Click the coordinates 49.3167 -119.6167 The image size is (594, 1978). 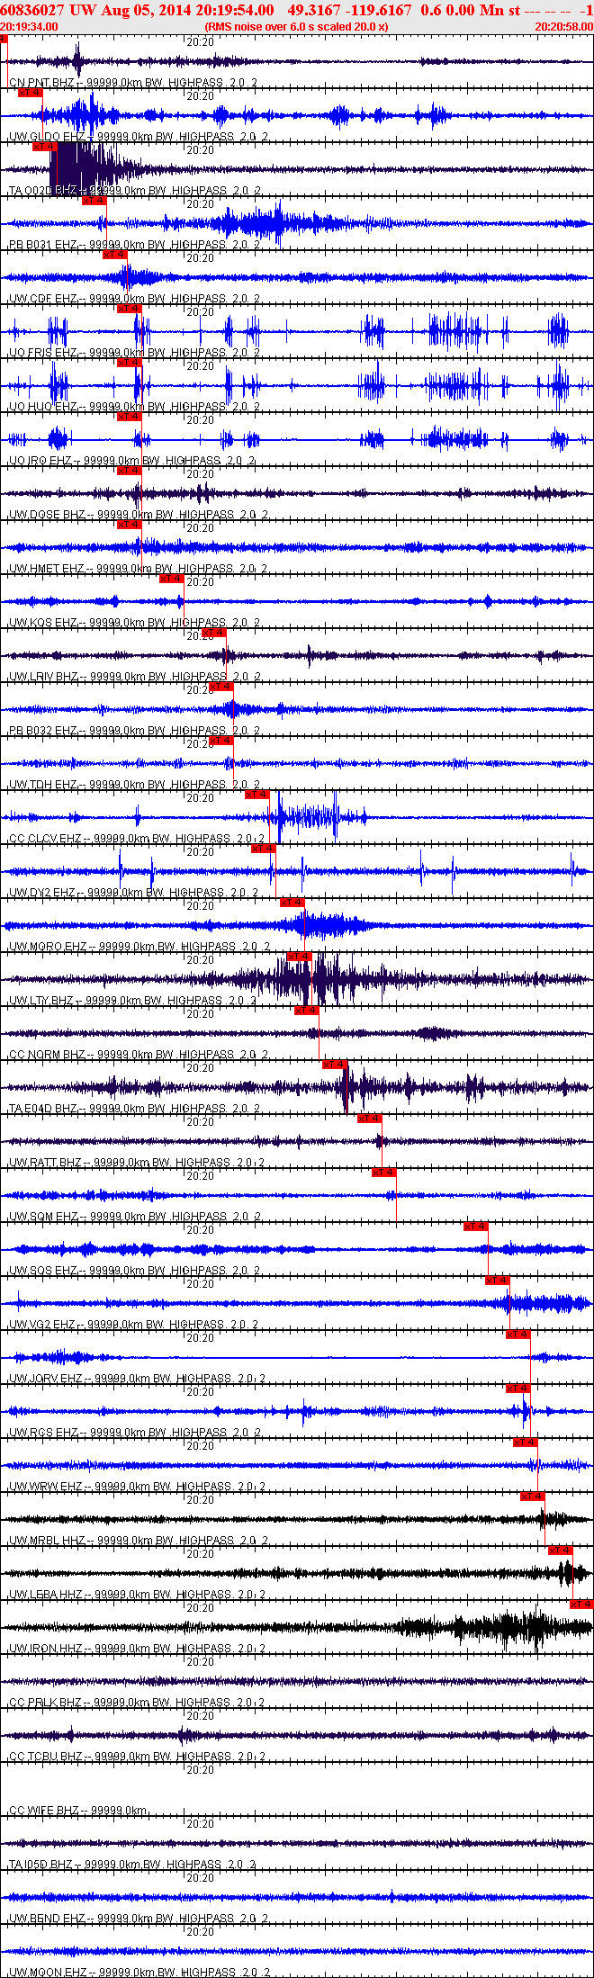(x=350, y=10)
